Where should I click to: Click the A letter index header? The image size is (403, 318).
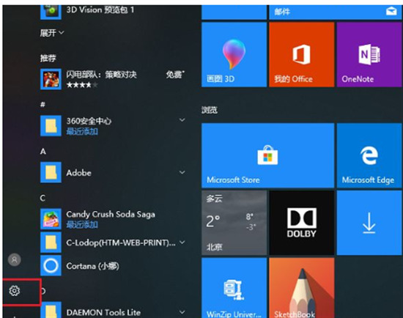click(43, 151)
